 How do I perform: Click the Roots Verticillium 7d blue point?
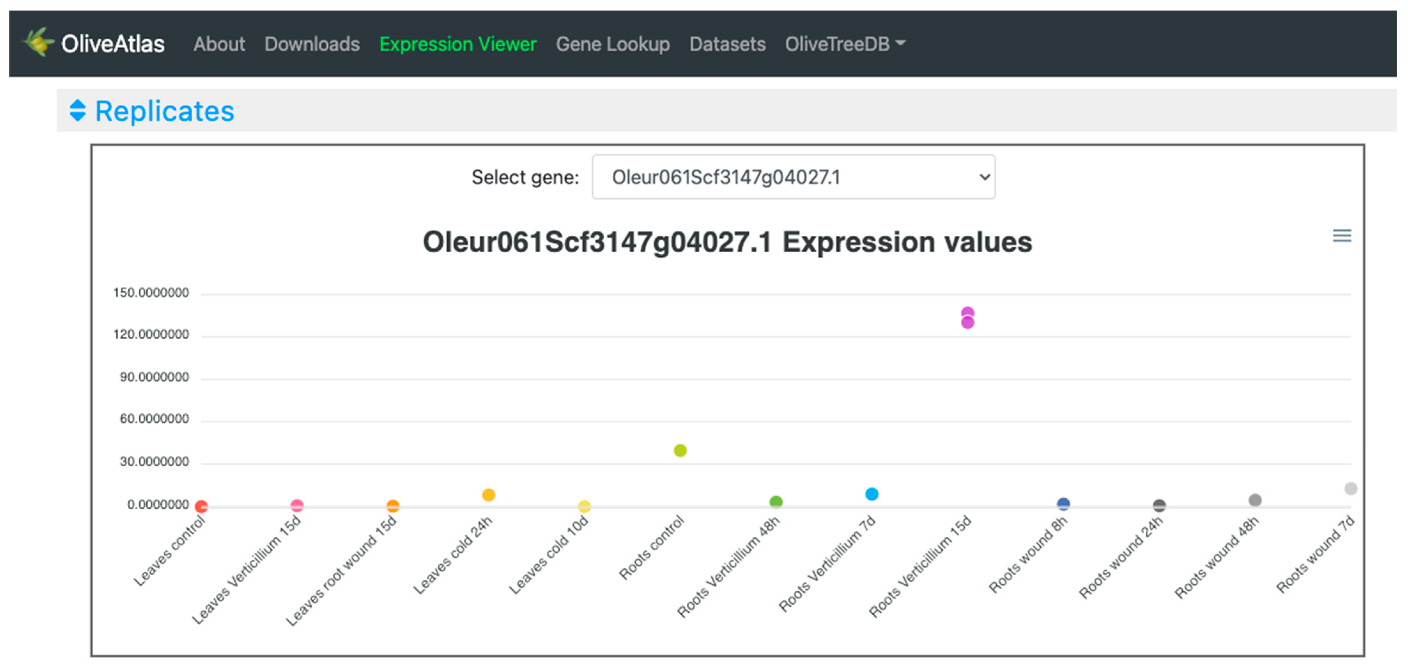pos(871,494)
